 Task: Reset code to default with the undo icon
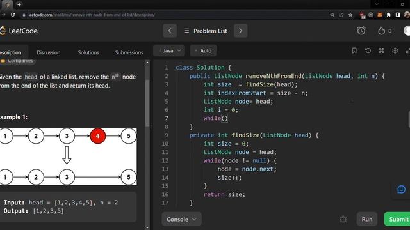click(368, 50)
